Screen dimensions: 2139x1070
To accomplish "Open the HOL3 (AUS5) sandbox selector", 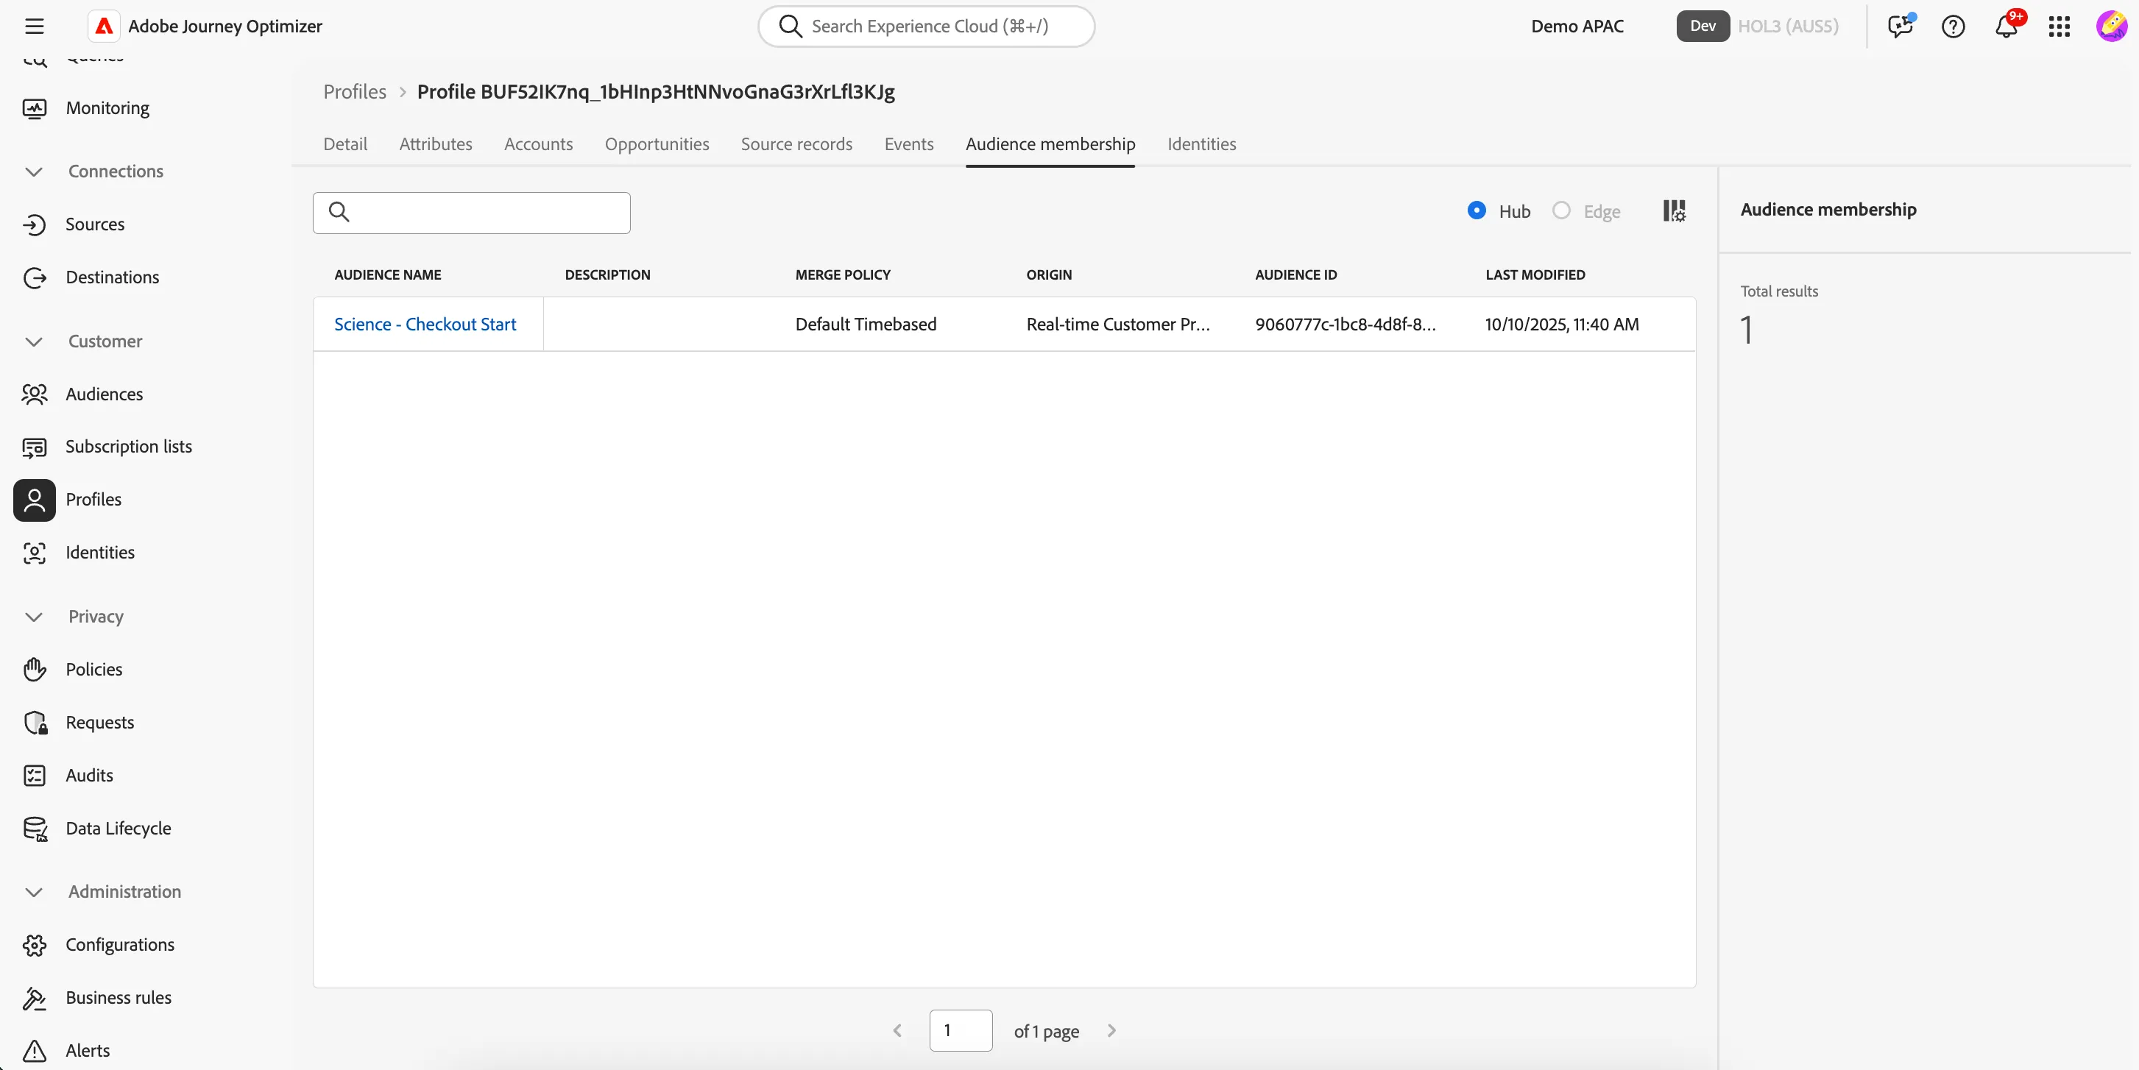I will point(1788,26).
